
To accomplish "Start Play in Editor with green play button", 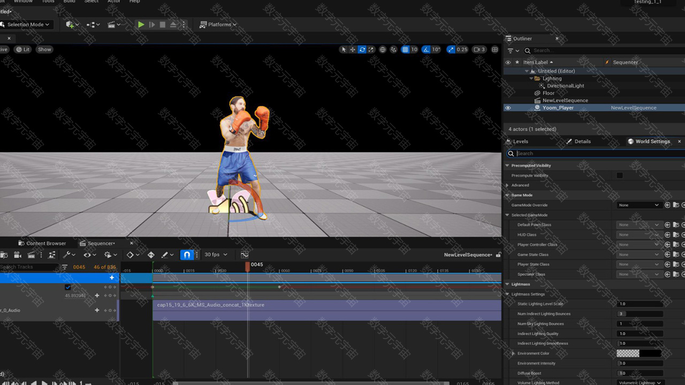I will [141, 25].
